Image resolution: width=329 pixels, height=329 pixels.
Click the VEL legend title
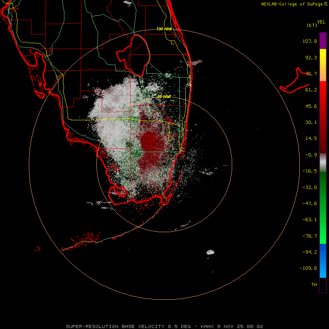[x=321, y=22]
